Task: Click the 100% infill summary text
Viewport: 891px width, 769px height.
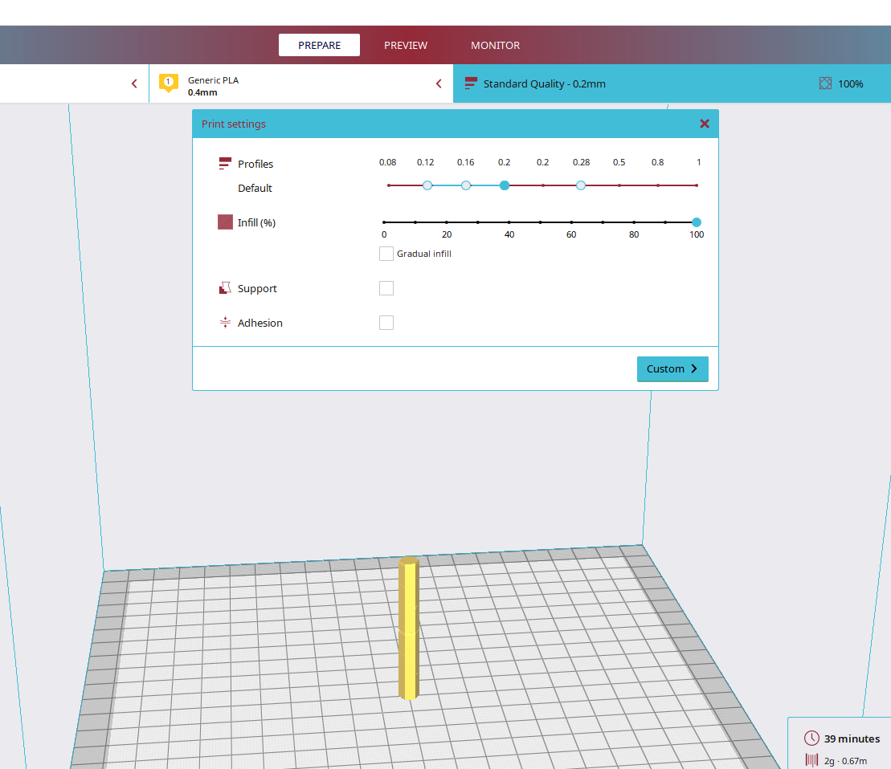Action: coord(850,84)
